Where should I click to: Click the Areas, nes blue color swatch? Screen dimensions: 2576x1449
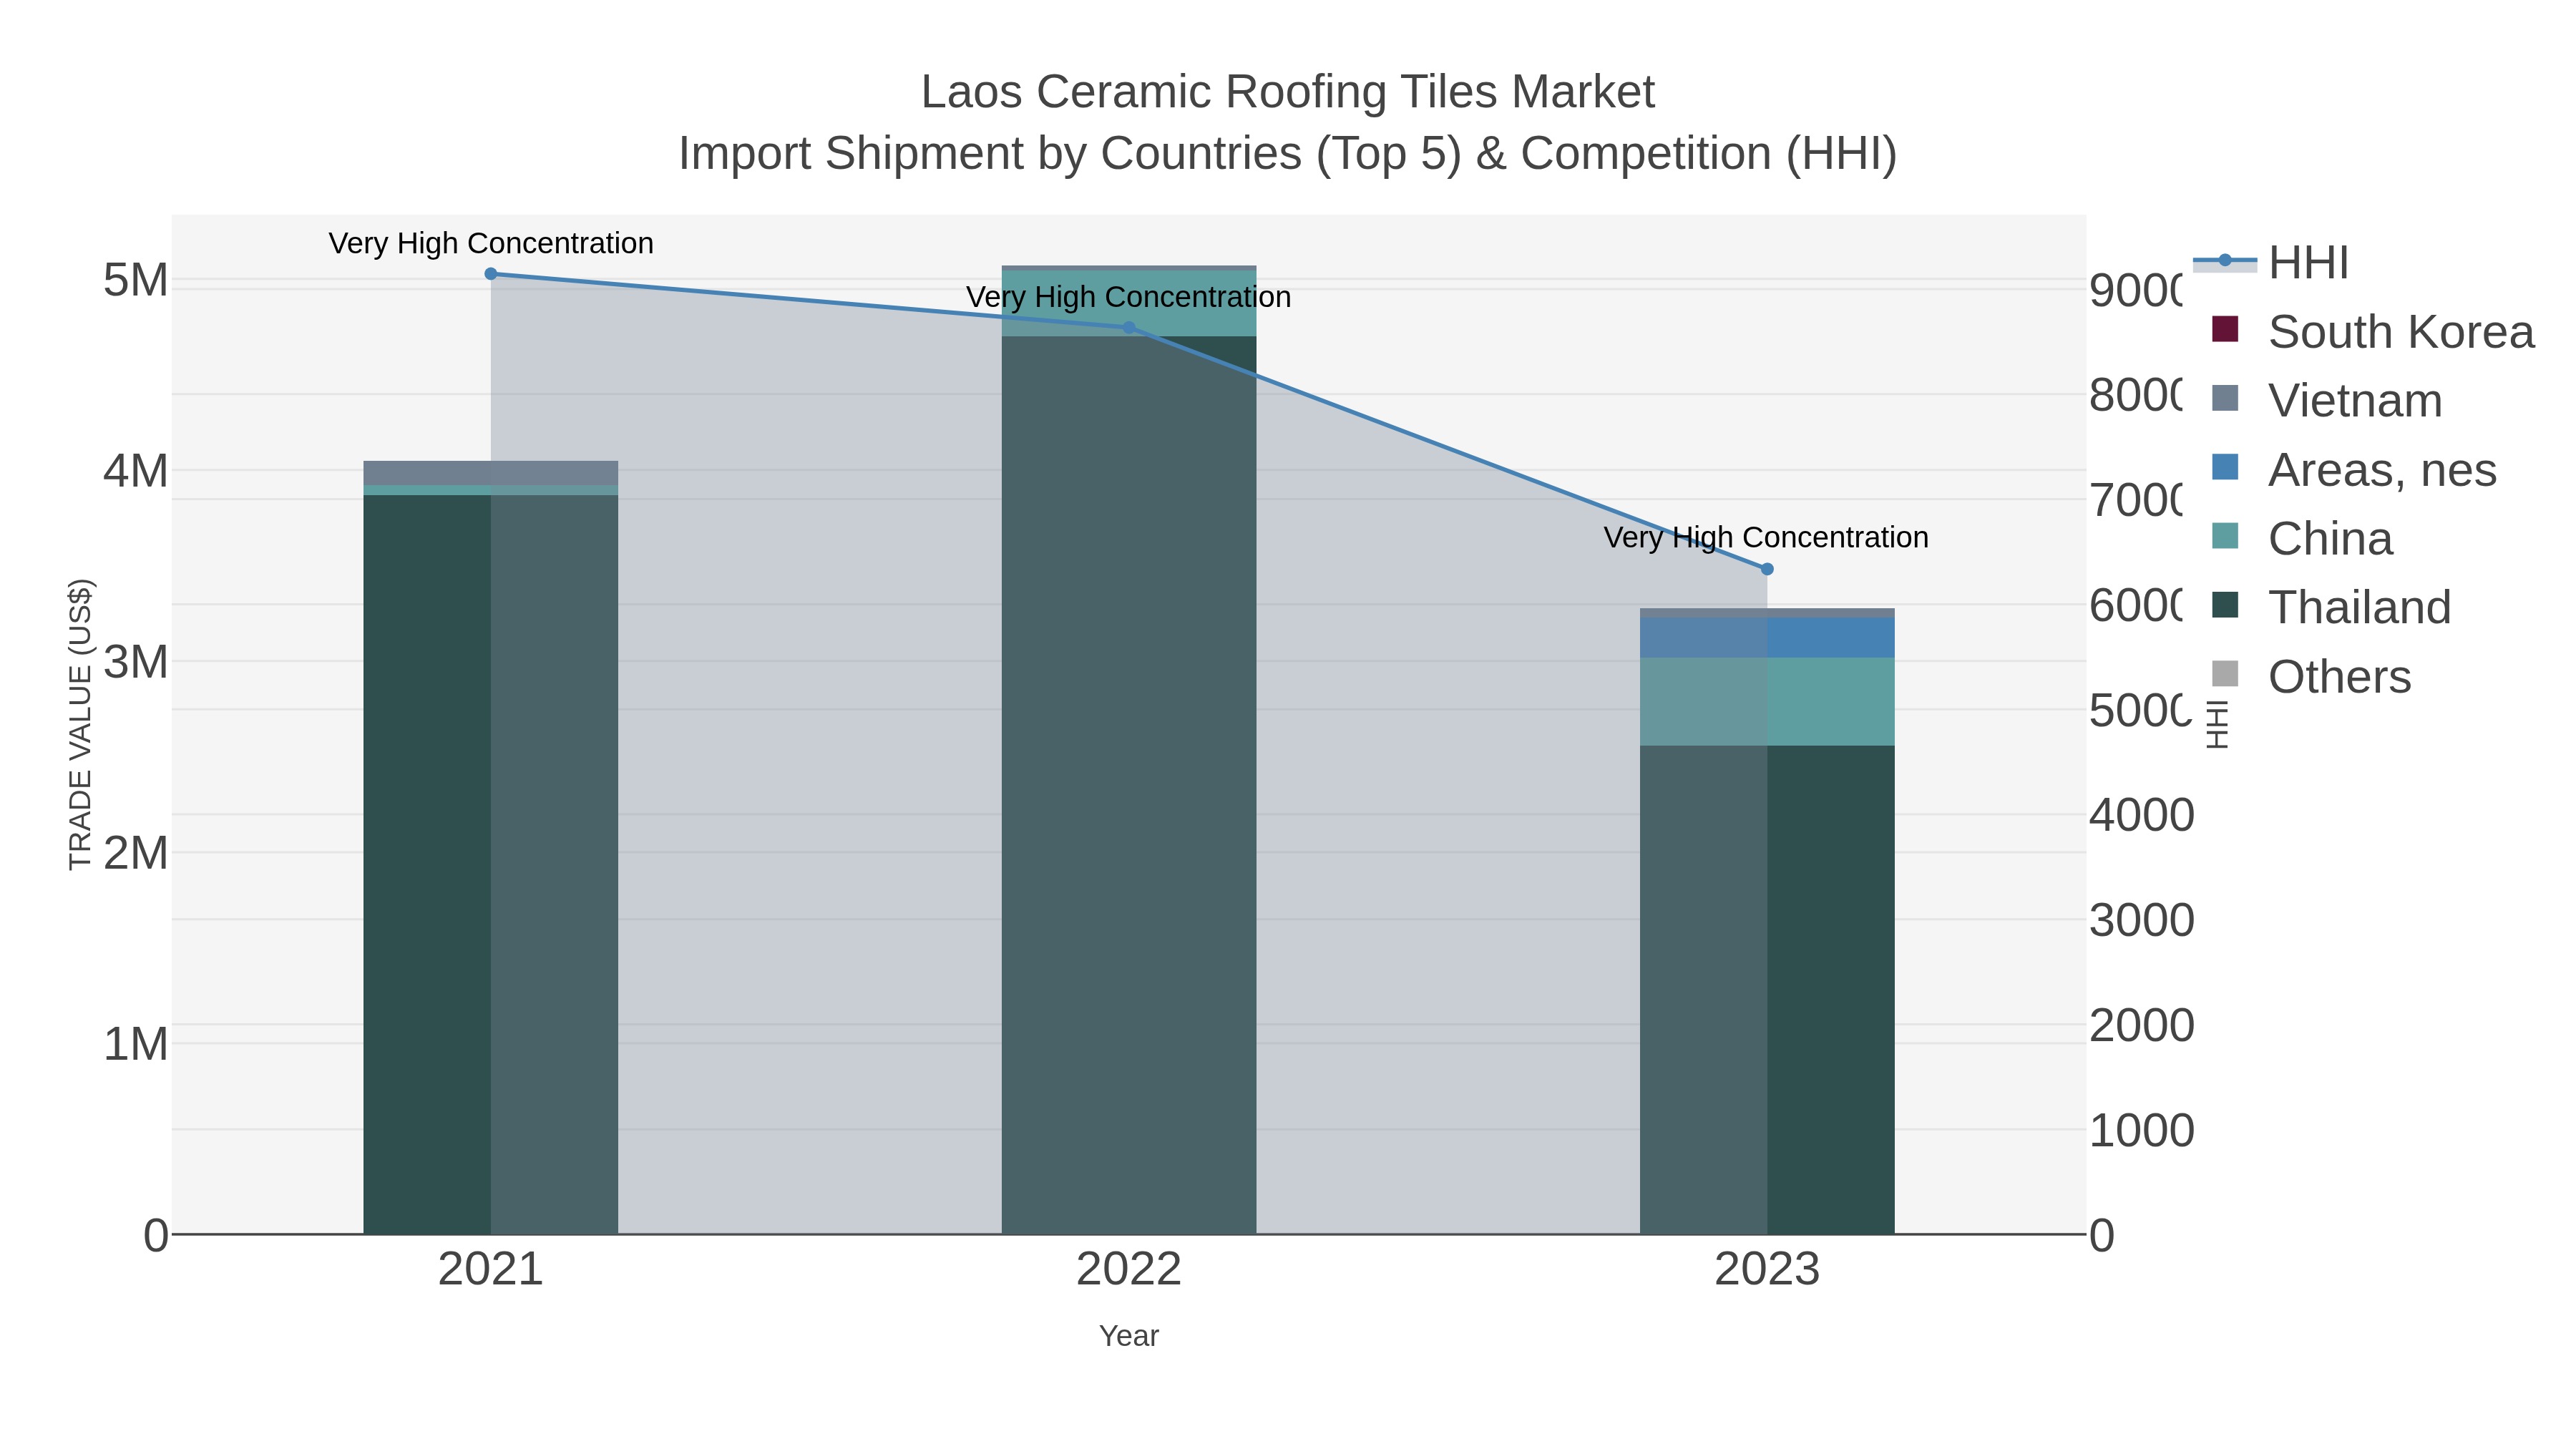pyautogui.click(x=2225, y=467)
